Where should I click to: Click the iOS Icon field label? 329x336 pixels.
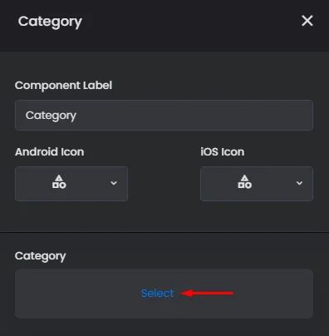point(223,152)
